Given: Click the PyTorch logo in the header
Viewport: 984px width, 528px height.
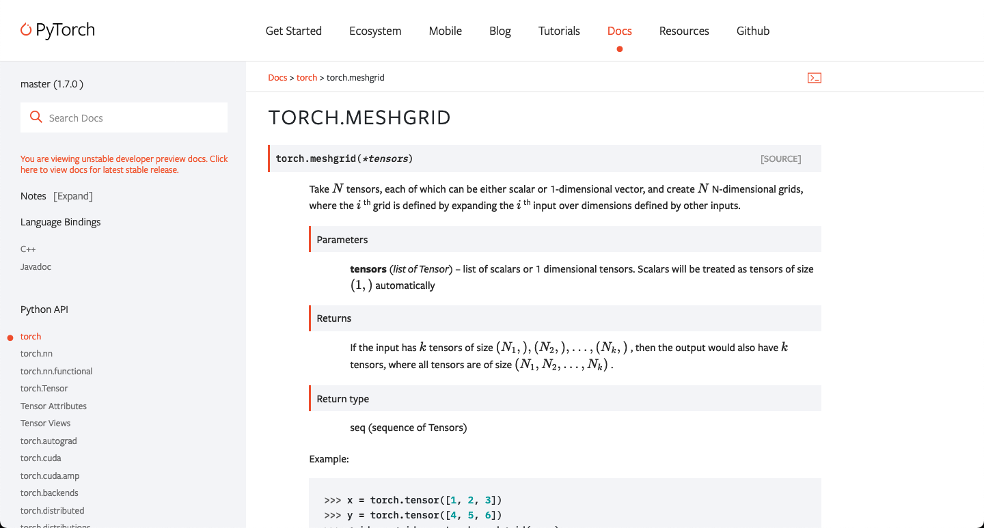Looking at the screenshot, I should point(57,31).
